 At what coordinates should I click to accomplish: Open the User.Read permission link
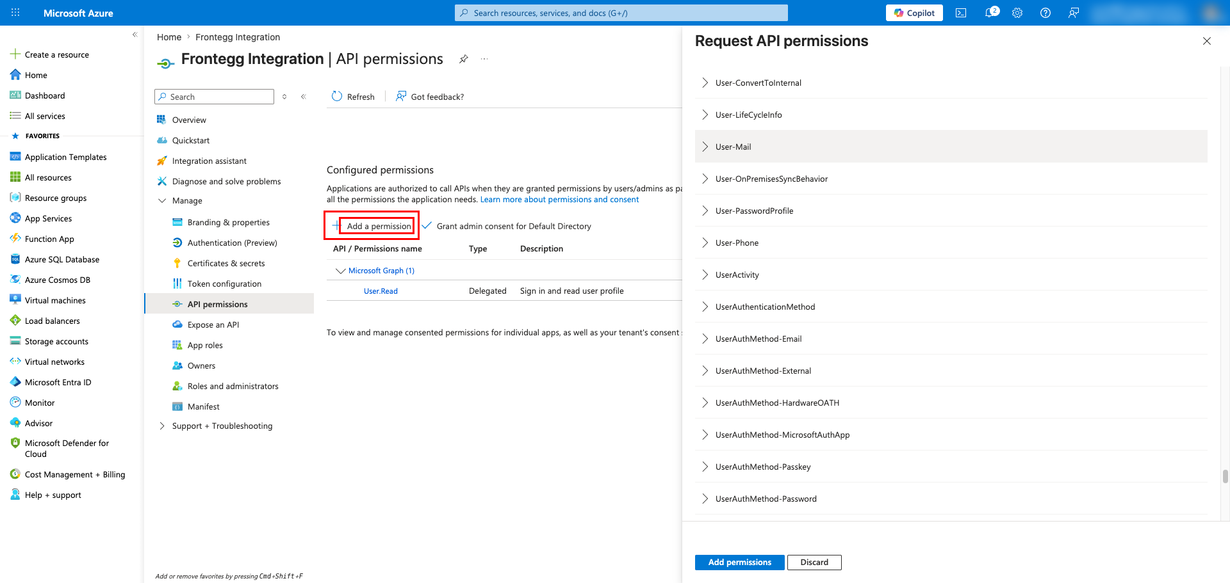point(381,291)
